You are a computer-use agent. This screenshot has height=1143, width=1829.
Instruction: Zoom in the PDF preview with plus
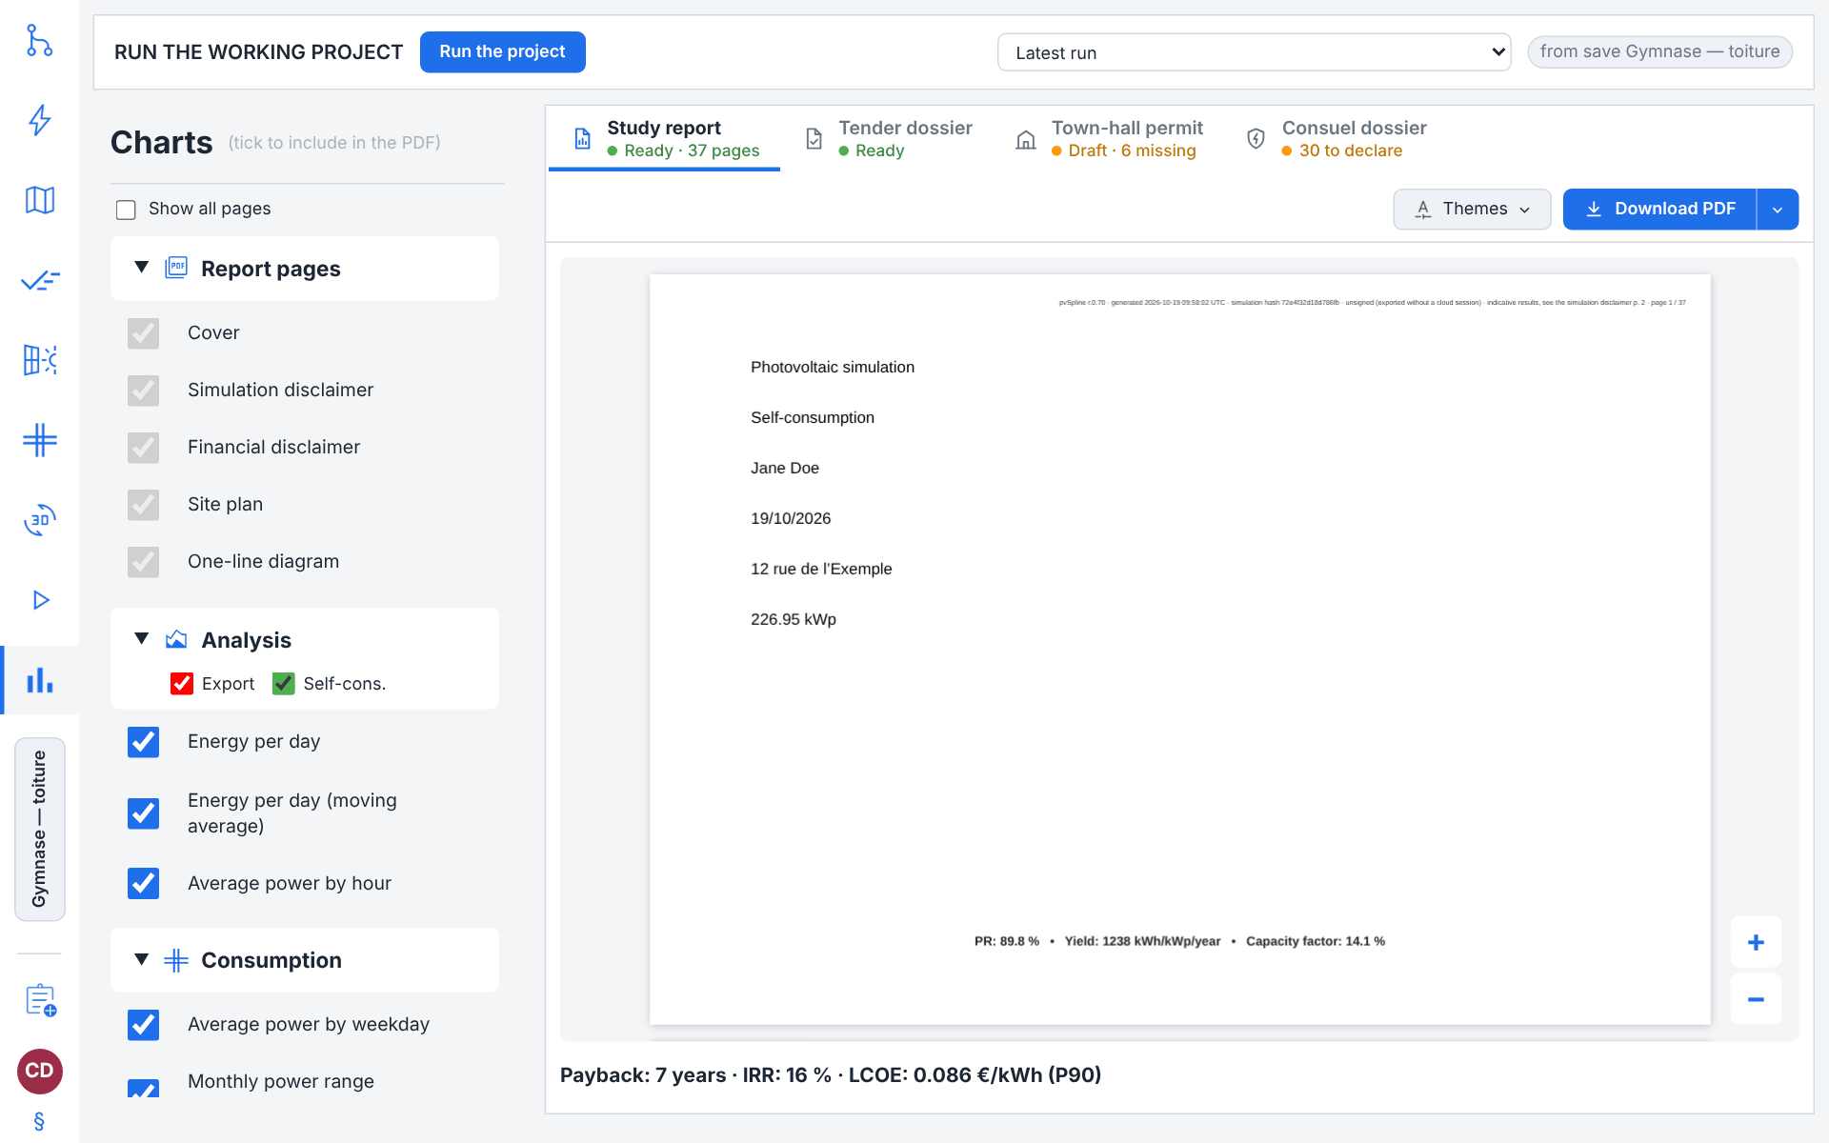[1756, 942]
